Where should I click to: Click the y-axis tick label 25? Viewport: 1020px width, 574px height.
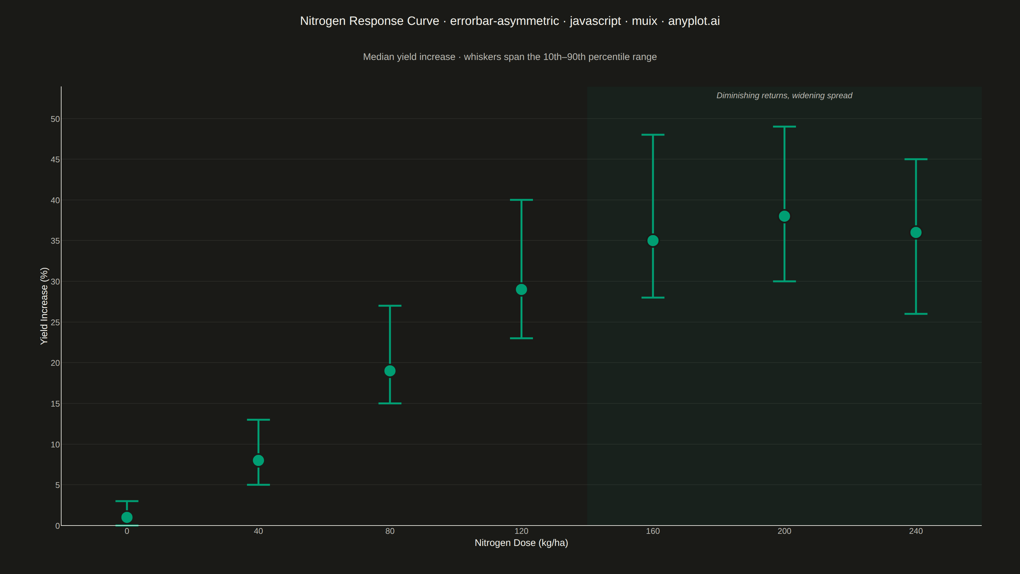click(55, 322)
